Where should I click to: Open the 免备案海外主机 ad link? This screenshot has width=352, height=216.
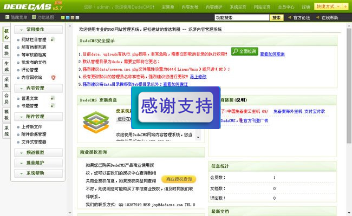[288, 111]
